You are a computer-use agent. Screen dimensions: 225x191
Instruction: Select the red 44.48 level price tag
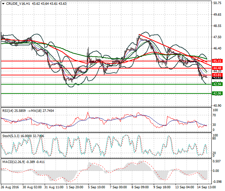[217, 68]
